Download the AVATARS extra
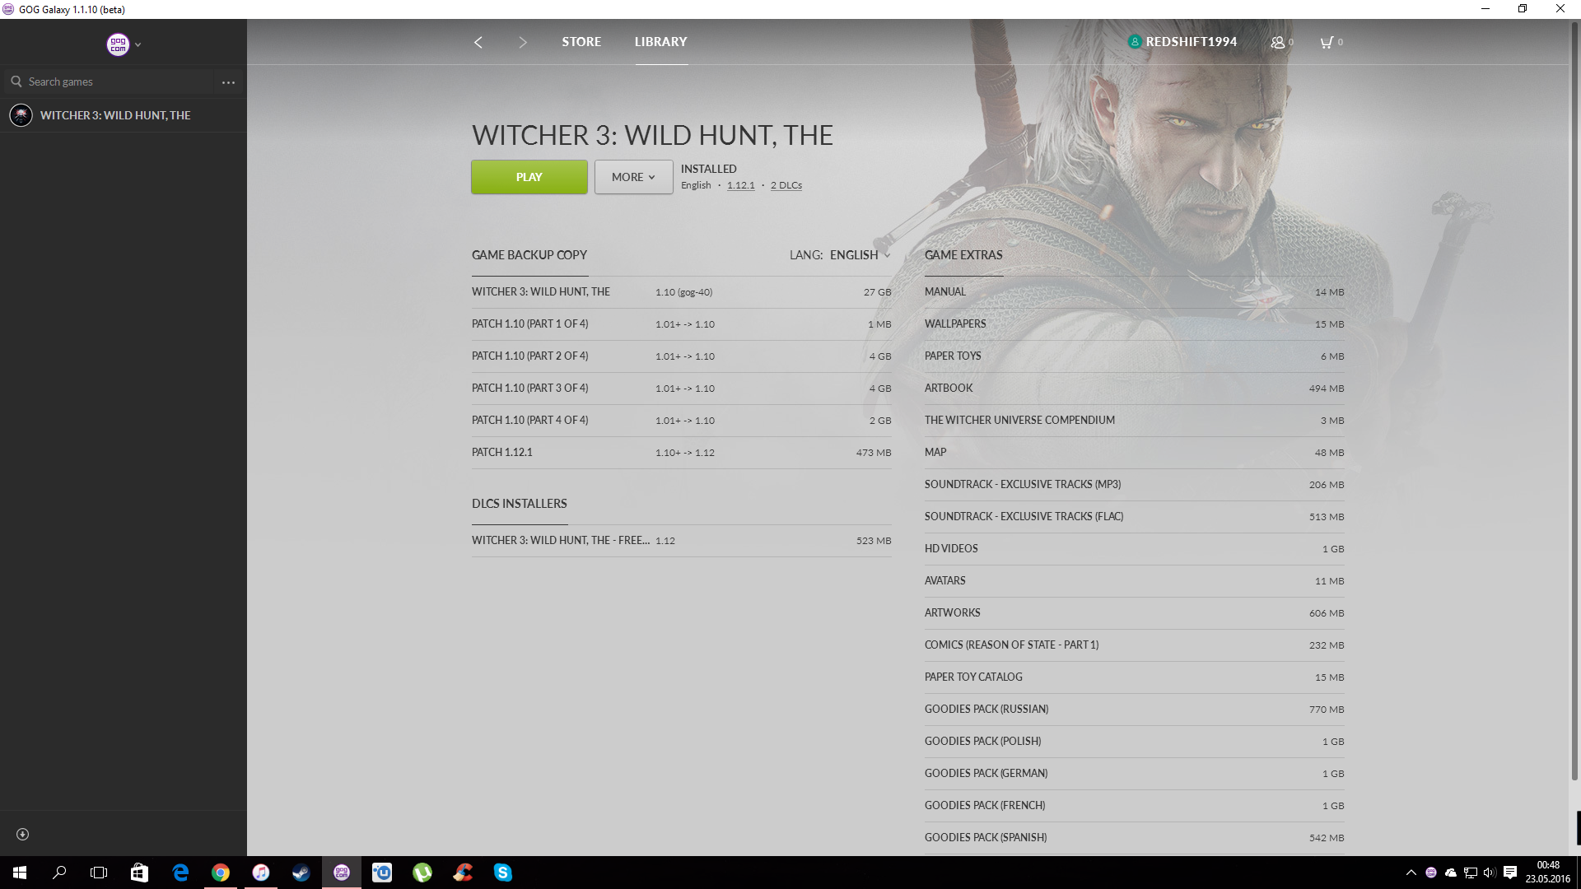Screen dimensions: 1581x889 (x=1134, y=581)
